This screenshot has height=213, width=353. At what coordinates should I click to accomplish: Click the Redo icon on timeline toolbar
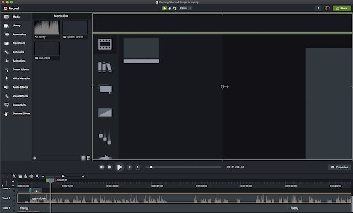(x=9, y=176)
